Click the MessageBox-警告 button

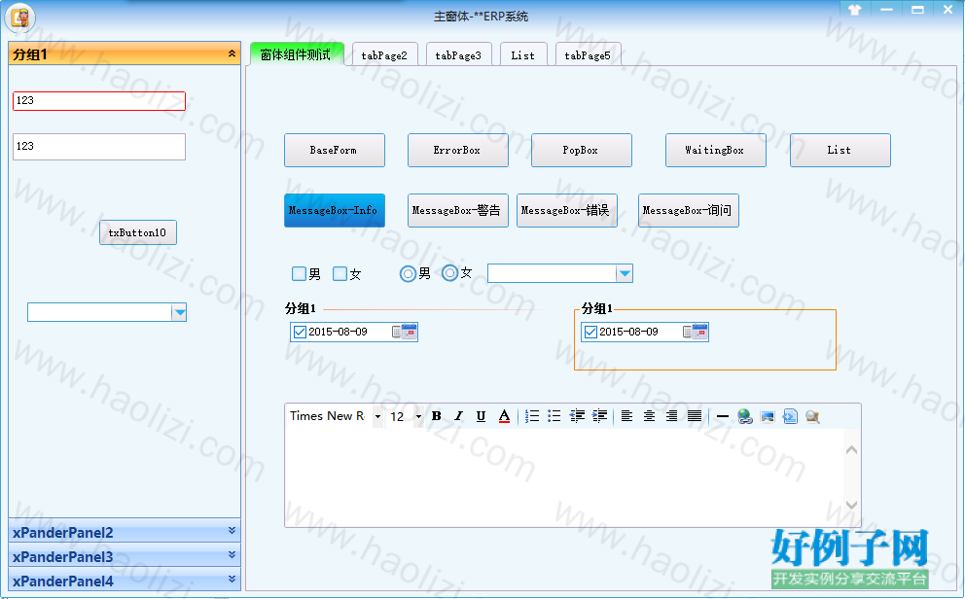click(x=458, y=210)
